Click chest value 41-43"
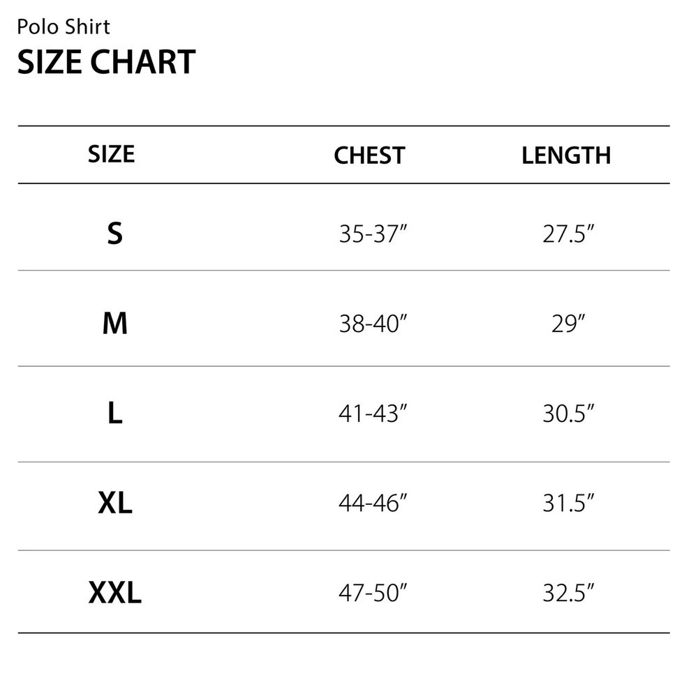Screen dimensions: 698x673 [x=373, y=414]
